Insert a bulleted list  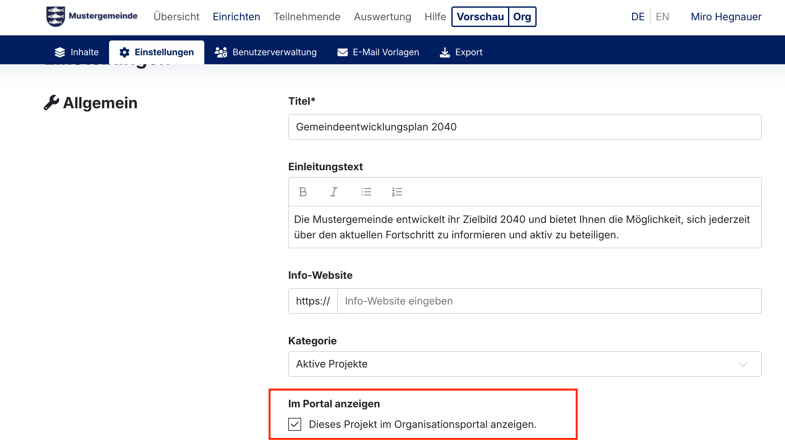tap(366, 192)
